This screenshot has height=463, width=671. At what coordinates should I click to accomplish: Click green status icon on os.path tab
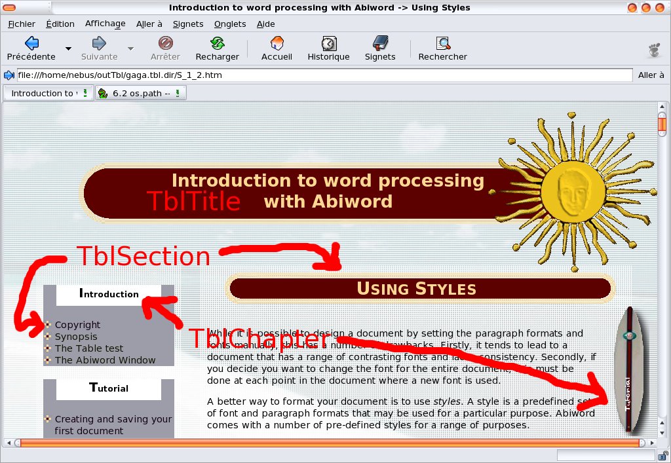click(178, 93)
